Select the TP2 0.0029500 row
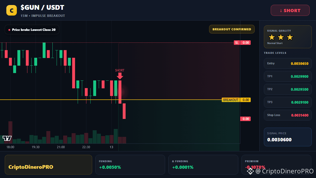This screenshot has width=316, height=178. tap(288, 89)
